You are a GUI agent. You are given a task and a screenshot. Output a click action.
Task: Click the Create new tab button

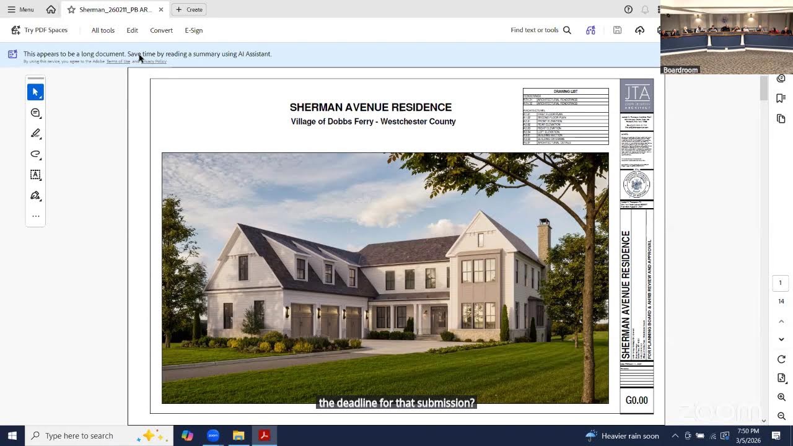(189, 9)
